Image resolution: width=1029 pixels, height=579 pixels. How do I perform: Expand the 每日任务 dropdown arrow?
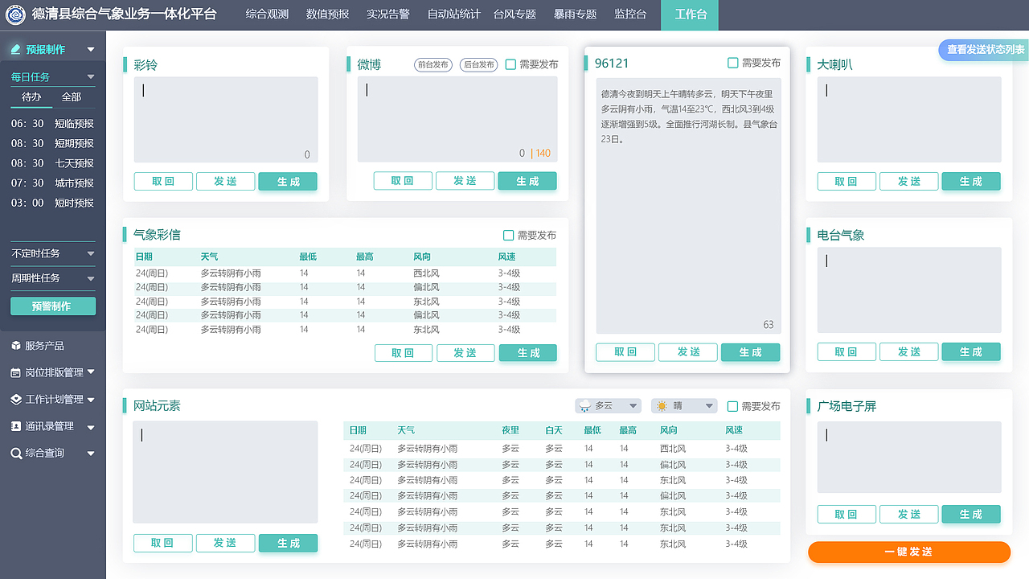91,77
